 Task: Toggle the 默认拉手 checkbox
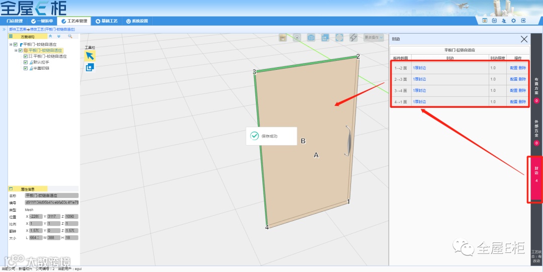click(x=26, y=62)
